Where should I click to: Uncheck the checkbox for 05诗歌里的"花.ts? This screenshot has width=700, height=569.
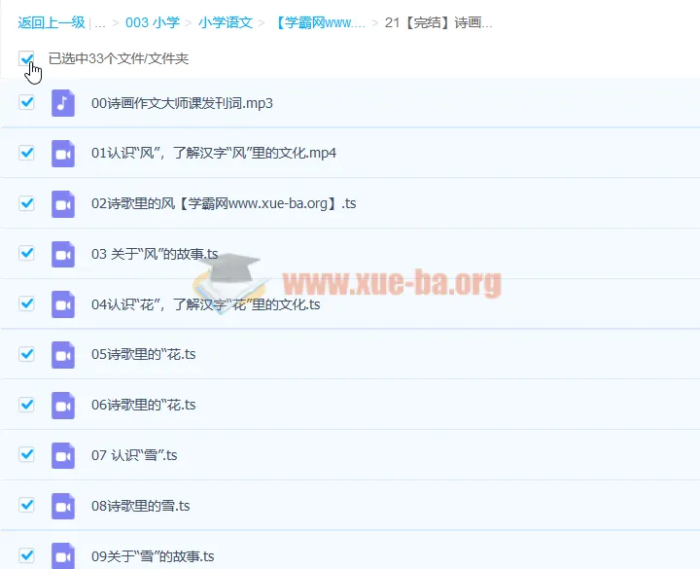point(27,354)
